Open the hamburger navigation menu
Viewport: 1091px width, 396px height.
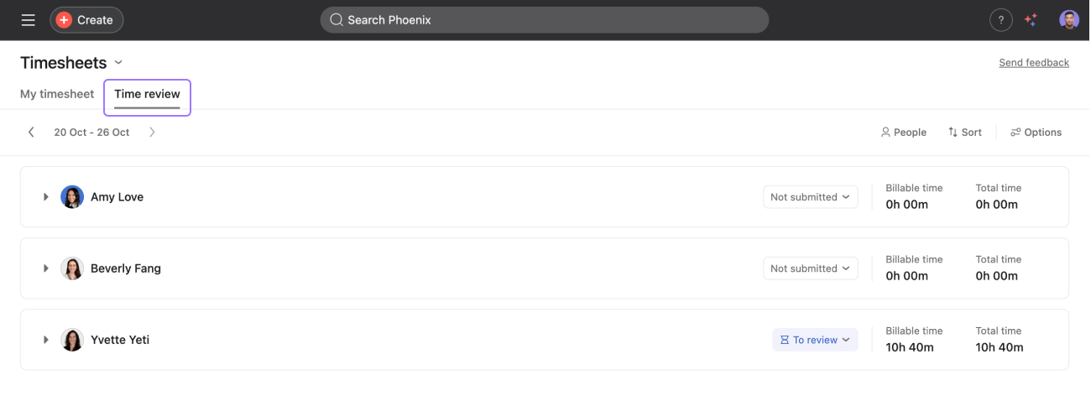tap(29, 20)
